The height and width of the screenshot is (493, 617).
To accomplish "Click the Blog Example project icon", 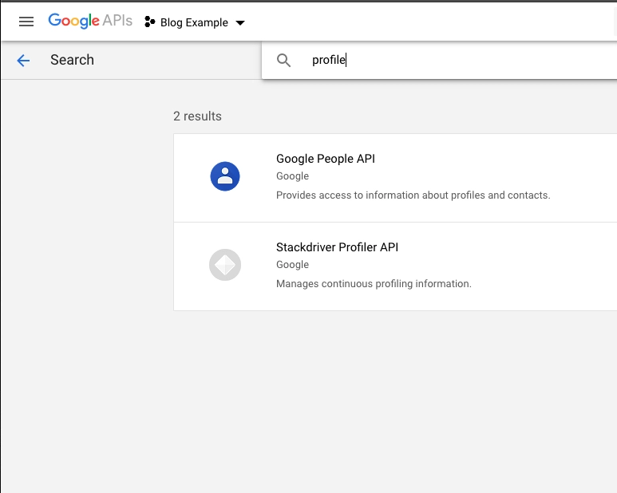I will tap(149, 22).
